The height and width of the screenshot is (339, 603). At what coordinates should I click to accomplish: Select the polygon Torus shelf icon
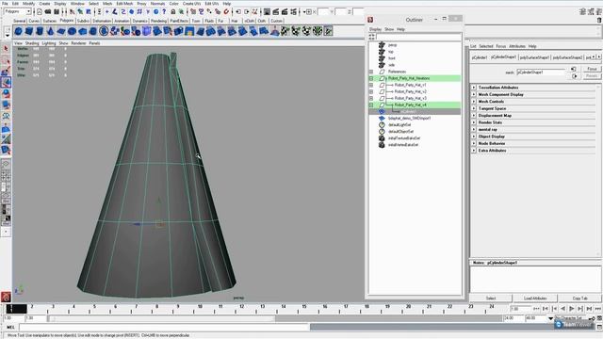(x=72, y=31)
